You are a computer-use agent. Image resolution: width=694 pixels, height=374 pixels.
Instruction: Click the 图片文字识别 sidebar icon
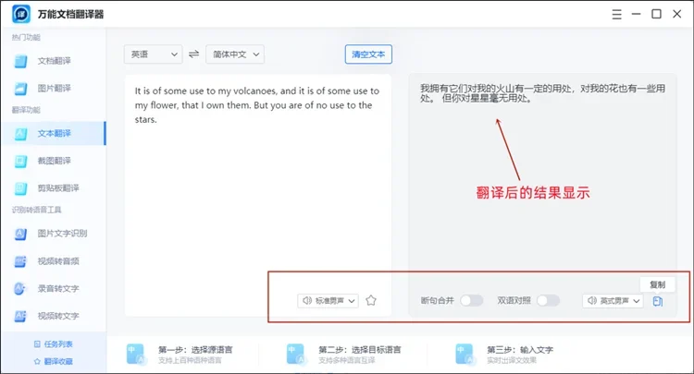coord(20,234)
